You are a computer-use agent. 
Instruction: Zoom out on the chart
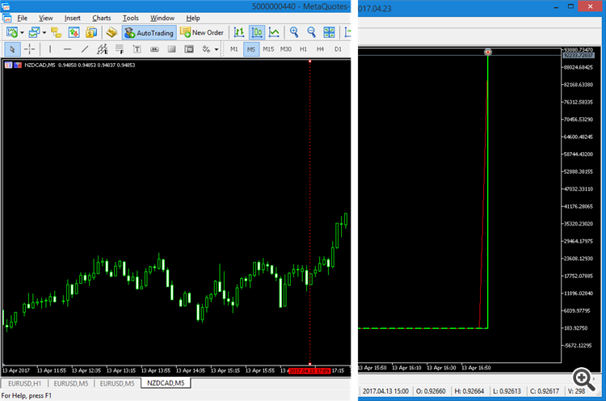311,32
